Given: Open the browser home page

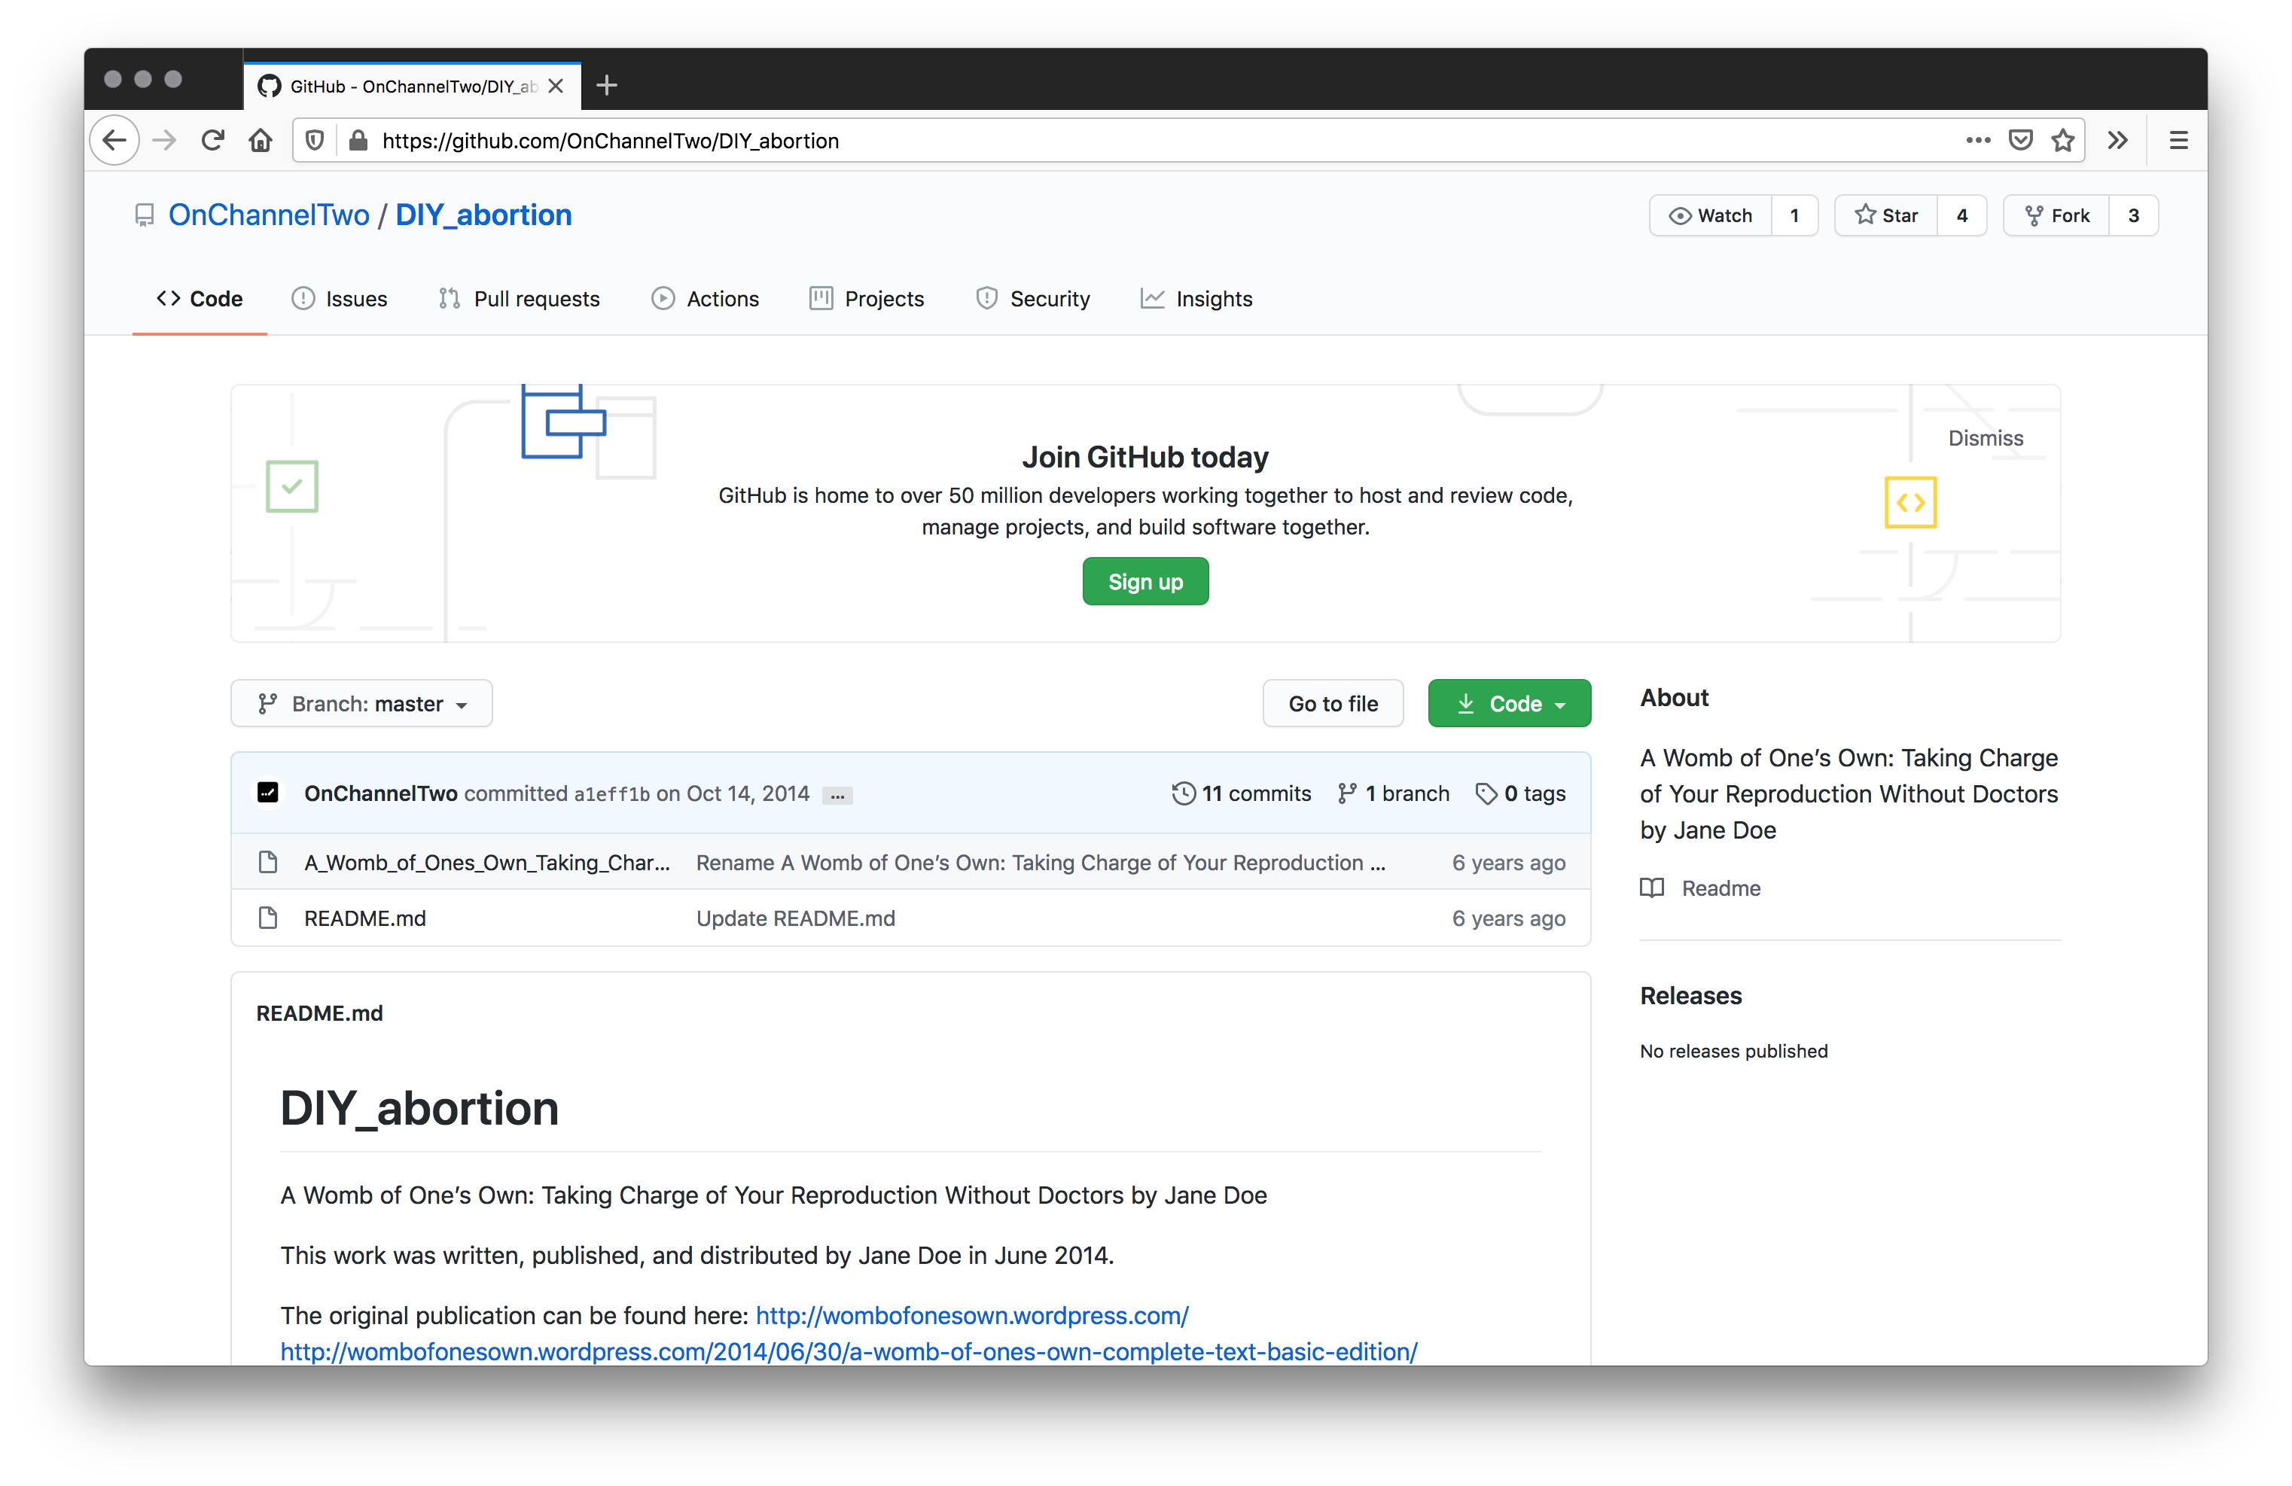Looking at the screenshot, I should [261, 141].
